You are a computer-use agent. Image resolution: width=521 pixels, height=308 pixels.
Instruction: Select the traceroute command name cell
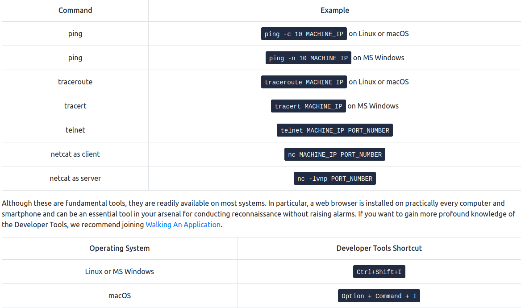pyautogui.click(x=75, y=82)
